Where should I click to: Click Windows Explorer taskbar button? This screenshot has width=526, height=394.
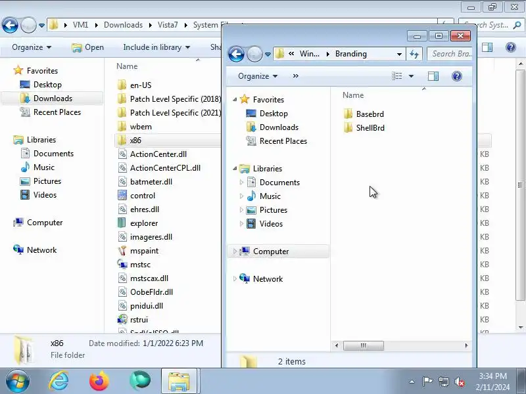pos(179,382)
